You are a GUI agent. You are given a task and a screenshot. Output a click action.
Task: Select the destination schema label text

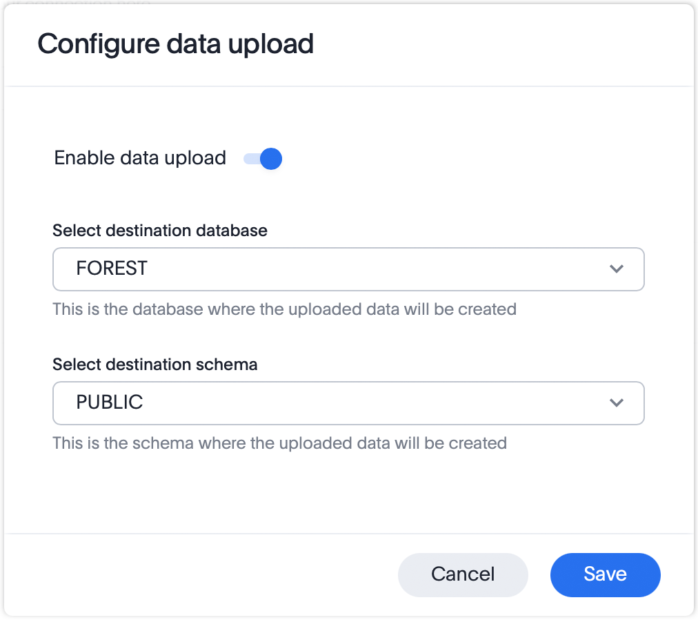tap(154, 365)
